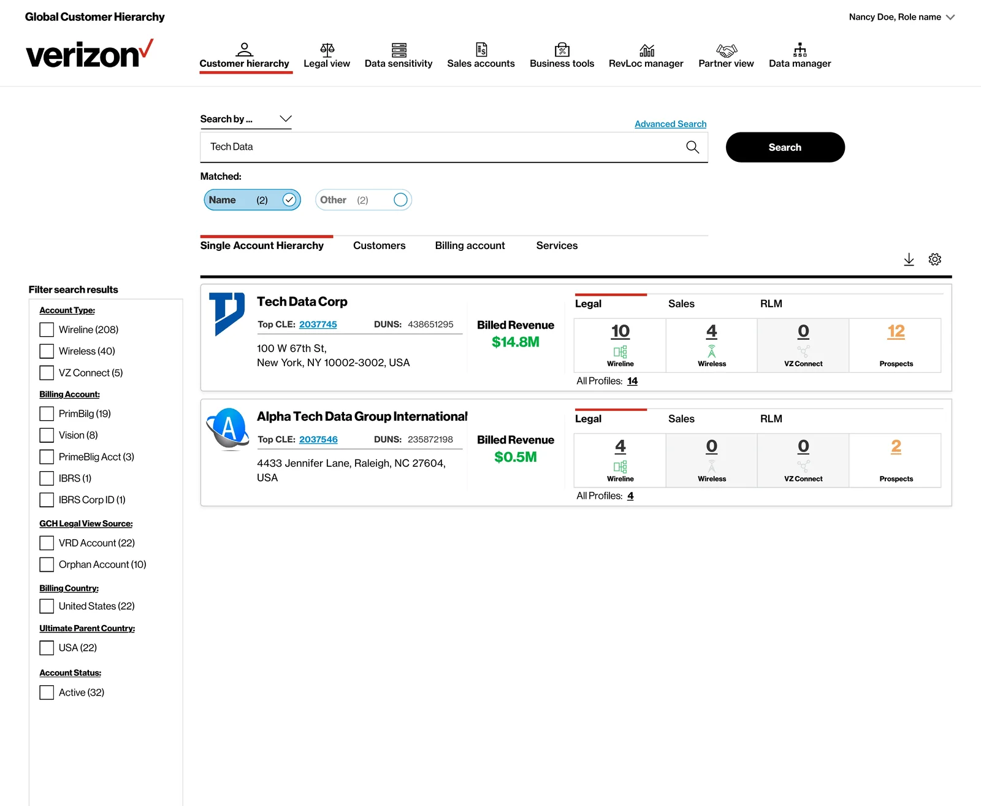
Task: Check the Active (32) status filter
Action: 47,693
